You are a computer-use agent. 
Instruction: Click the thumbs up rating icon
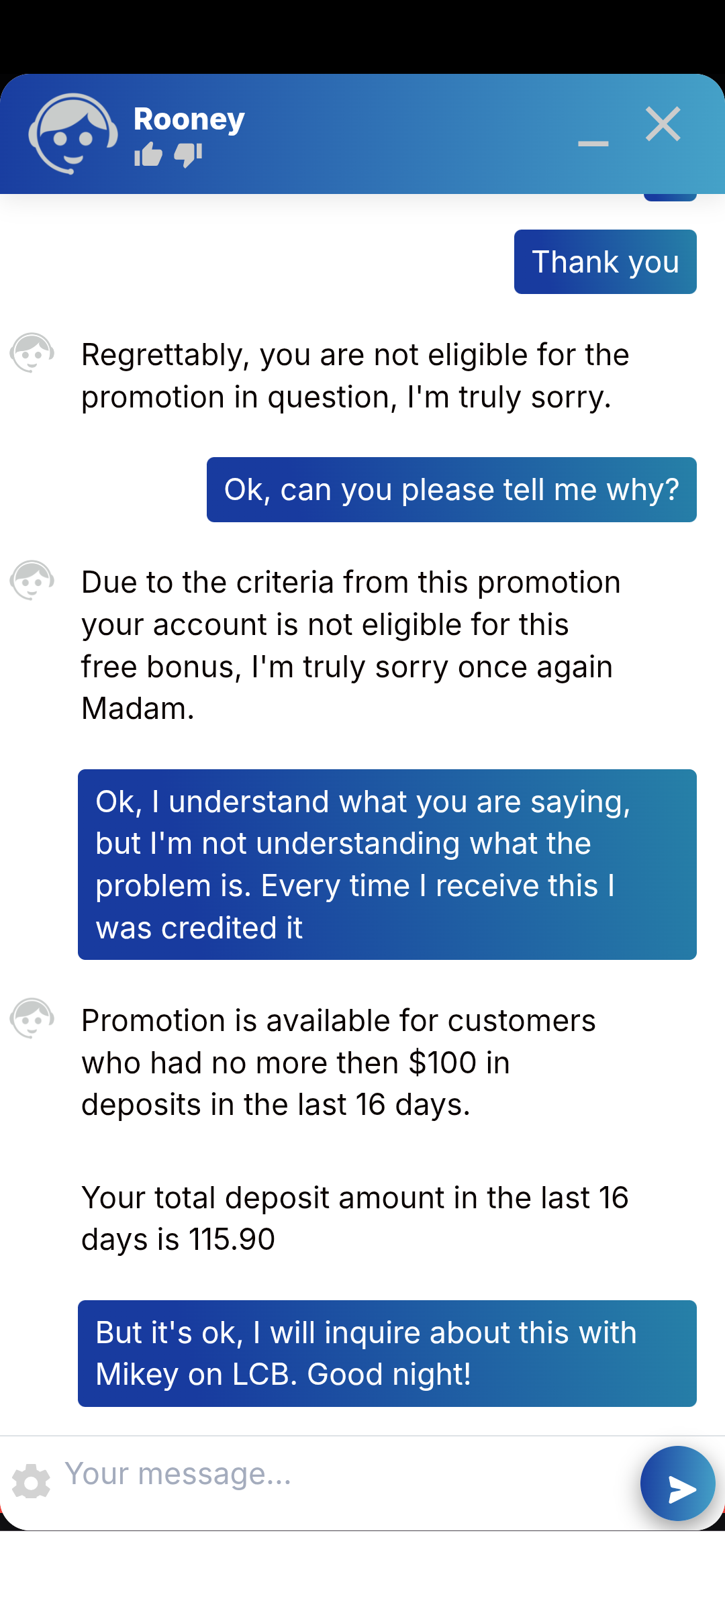click(x=148, y=154)
